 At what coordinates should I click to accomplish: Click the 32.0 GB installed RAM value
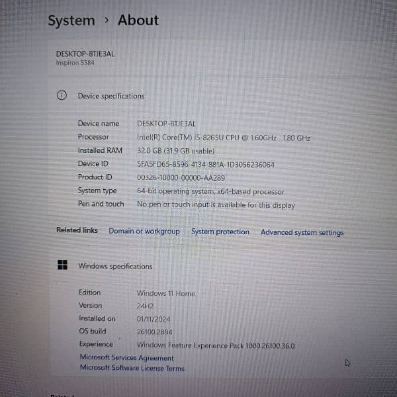pyautogui.click(x=175, y=151)
